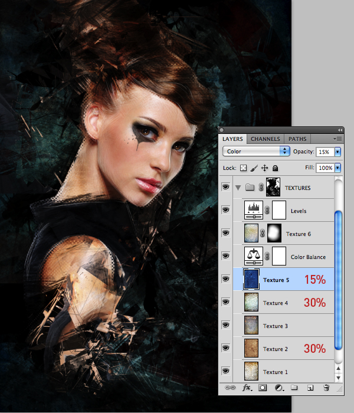Screen dimensions: 354x413
Task: Click the Texture 1 thumbnail
Action: click(251, 371)
